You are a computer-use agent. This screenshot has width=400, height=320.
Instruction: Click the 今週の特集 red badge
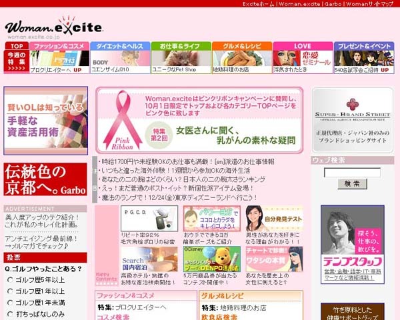tap(17, 61)
